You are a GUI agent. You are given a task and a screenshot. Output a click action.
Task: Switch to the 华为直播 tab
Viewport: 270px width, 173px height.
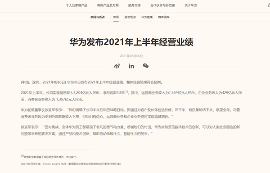click(x=147, y=17)
